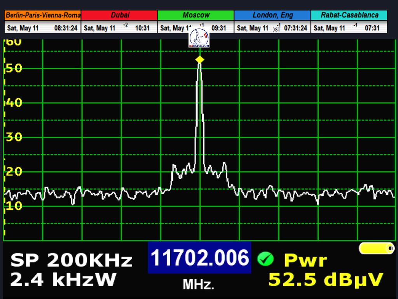Select the red Dubai time zone tab
The width and height of the screenshot is (398, 299).
(120, 15)
